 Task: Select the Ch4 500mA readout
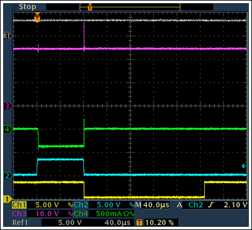click(x=104, y=214)
